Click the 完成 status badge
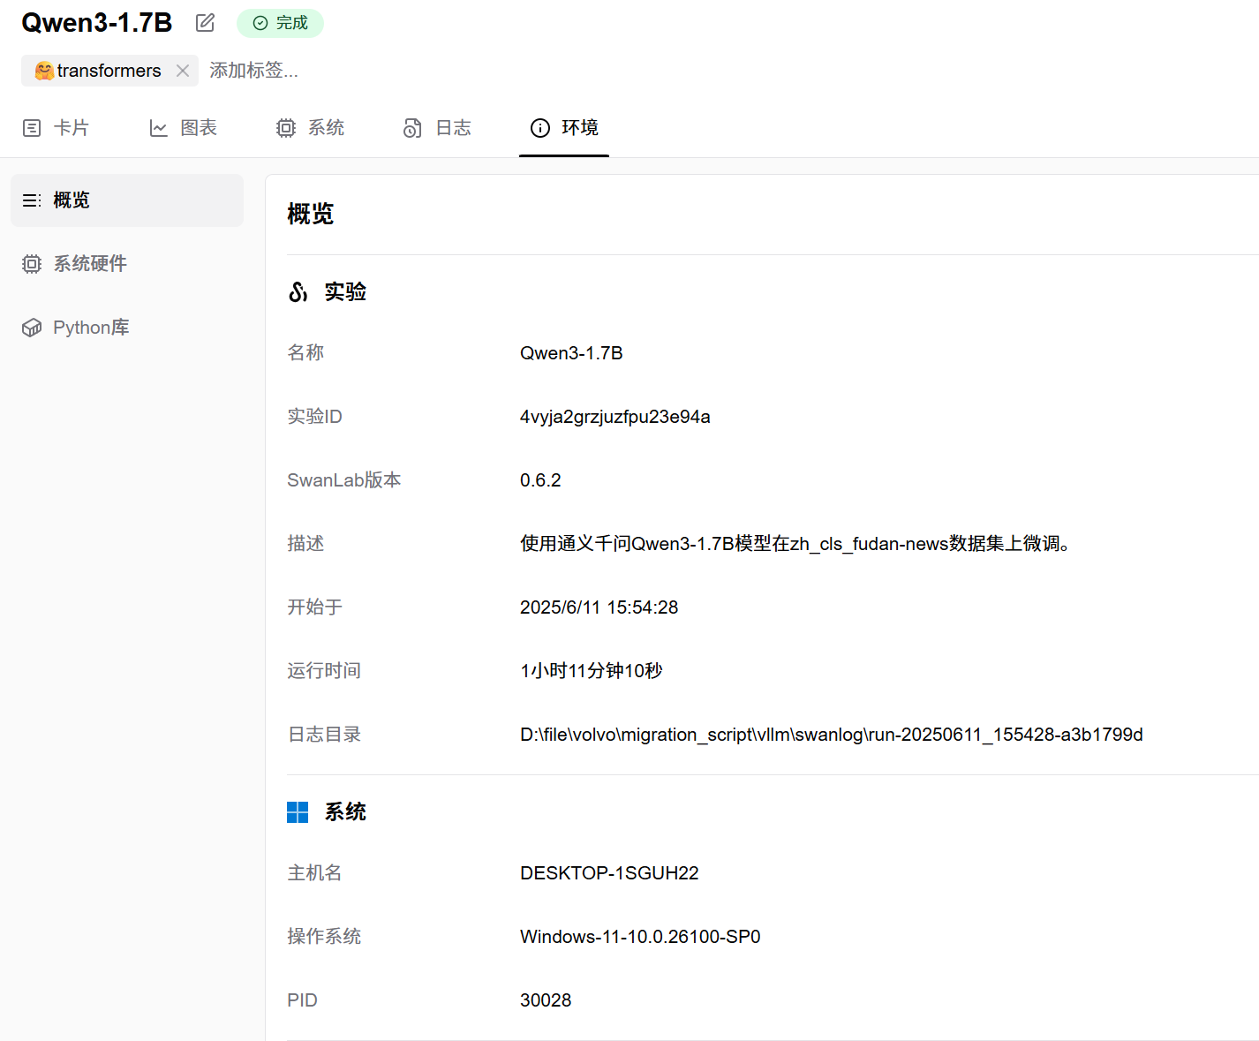The image size is (1259, 1041). pyautogui.click(x=280, y=23)
